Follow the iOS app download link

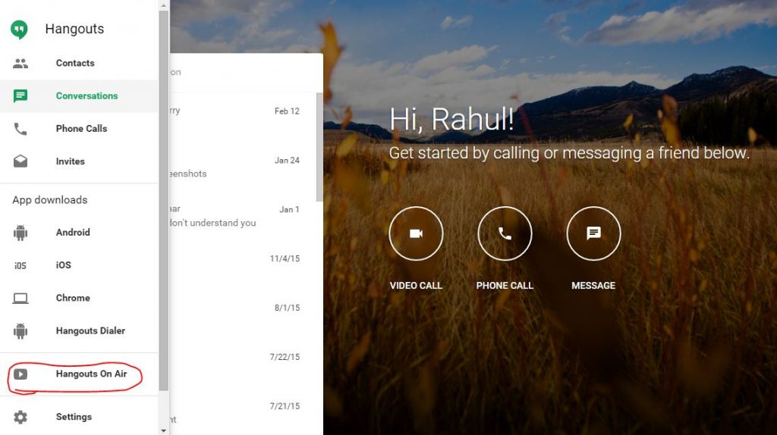point(79,265)
